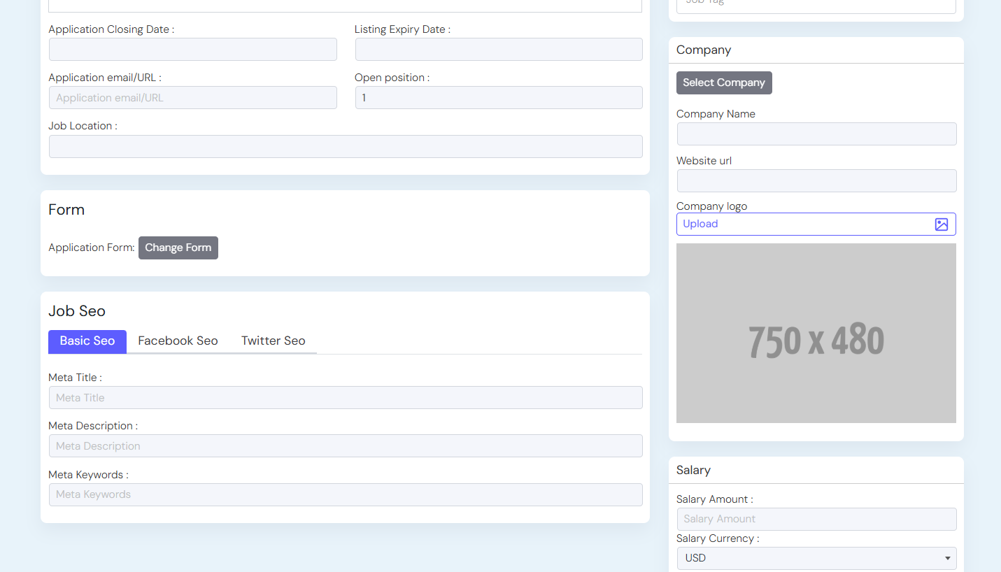This screenshot has width=1001, height=572.
Task: Click the Job Location input field
Action: (x=345, y=147)
